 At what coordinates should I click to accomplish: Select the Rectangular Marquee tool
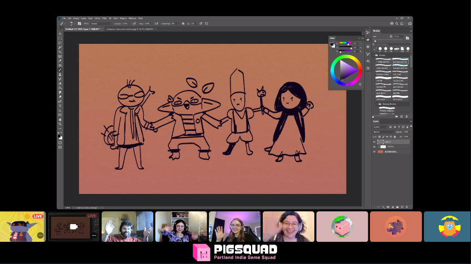[x=60, y=38]
